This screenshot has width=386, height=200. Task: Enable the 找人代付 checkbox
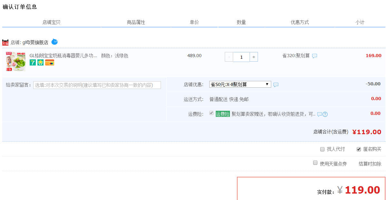(x=322, y=149)
